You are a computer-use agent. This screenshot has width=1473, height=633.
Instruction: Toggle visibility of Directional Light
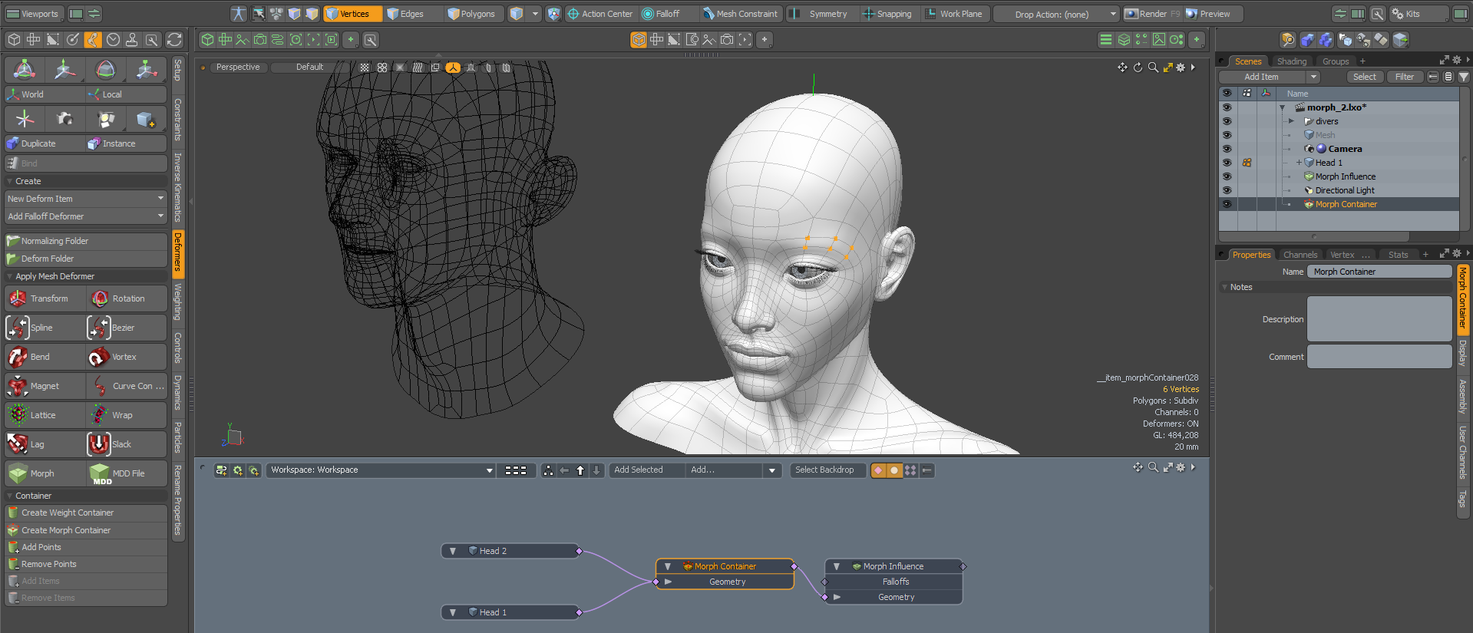(1227, 190)
